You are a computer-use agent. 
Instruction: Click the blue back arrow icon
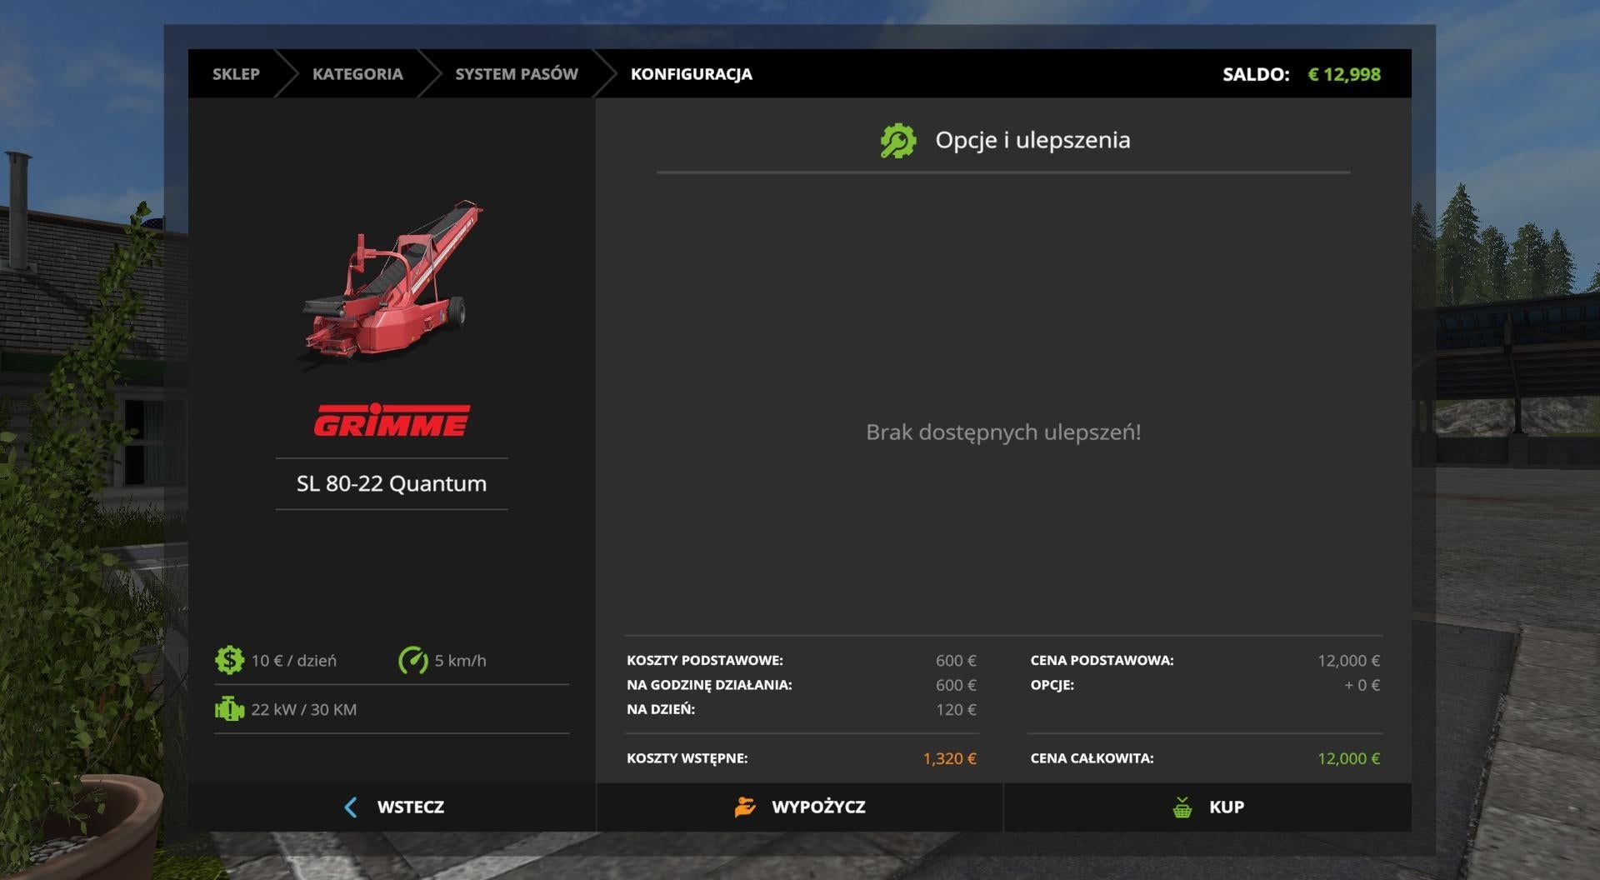click(351, 807)
